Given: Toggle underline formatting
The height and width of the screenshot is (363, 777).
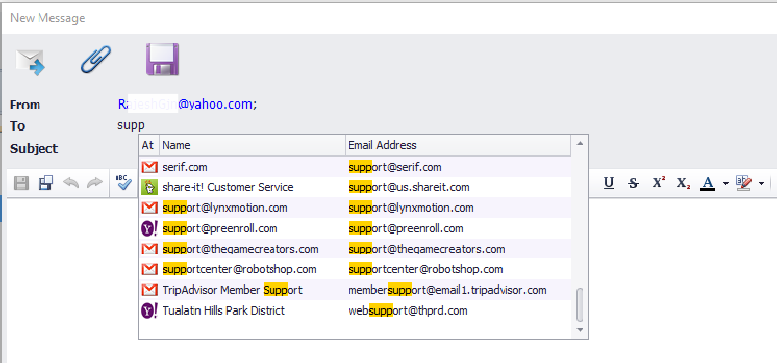Looking at the screenshot, I should pos(609,183).
